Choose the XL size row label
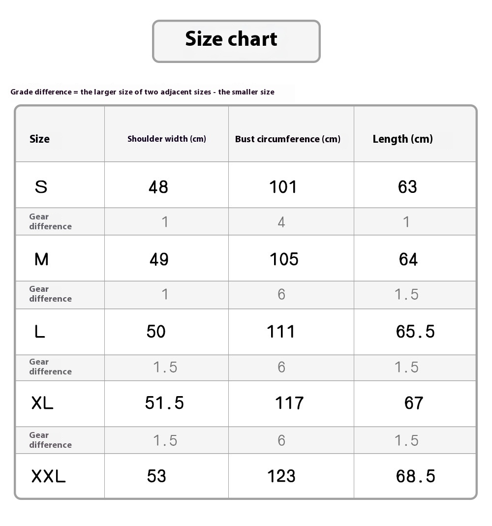This screenshot has height=526, width=492. 42,403
